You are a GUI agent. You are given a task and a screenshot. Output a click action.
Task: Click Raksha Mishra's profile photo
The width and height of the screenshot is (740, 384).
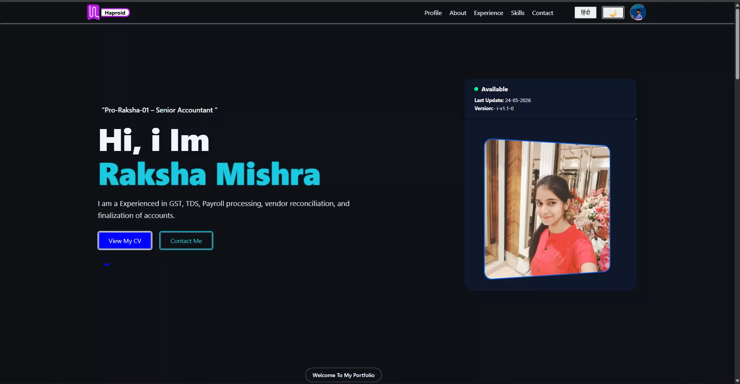coord(547,208)
